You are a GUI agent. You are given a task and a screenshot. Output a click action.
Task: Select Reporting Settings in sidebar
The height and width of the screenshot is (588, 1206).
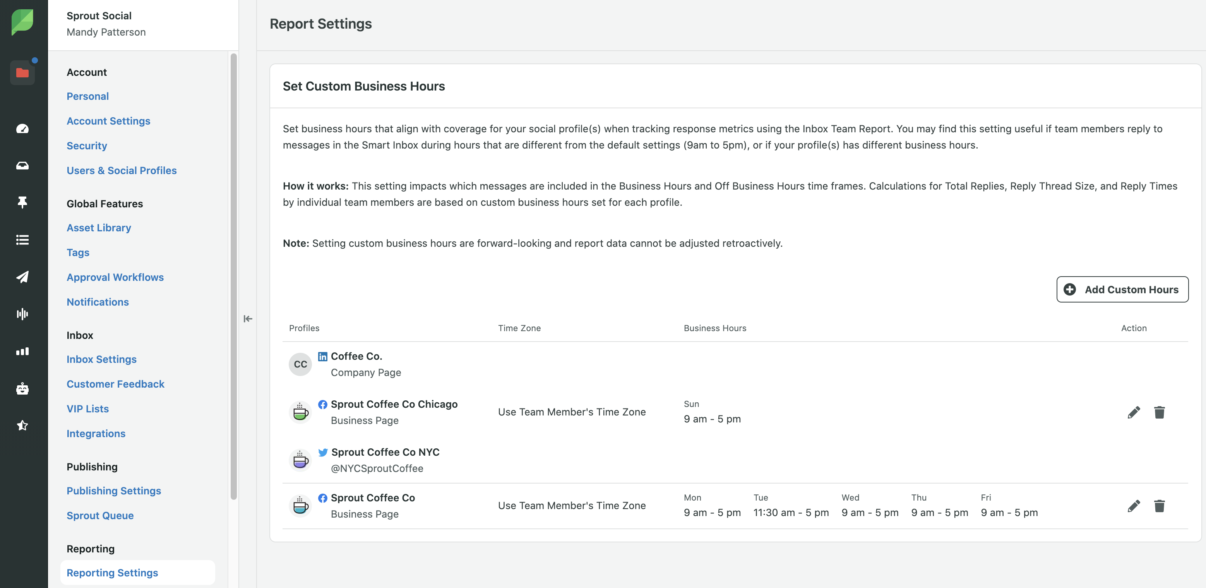point(138,573)
